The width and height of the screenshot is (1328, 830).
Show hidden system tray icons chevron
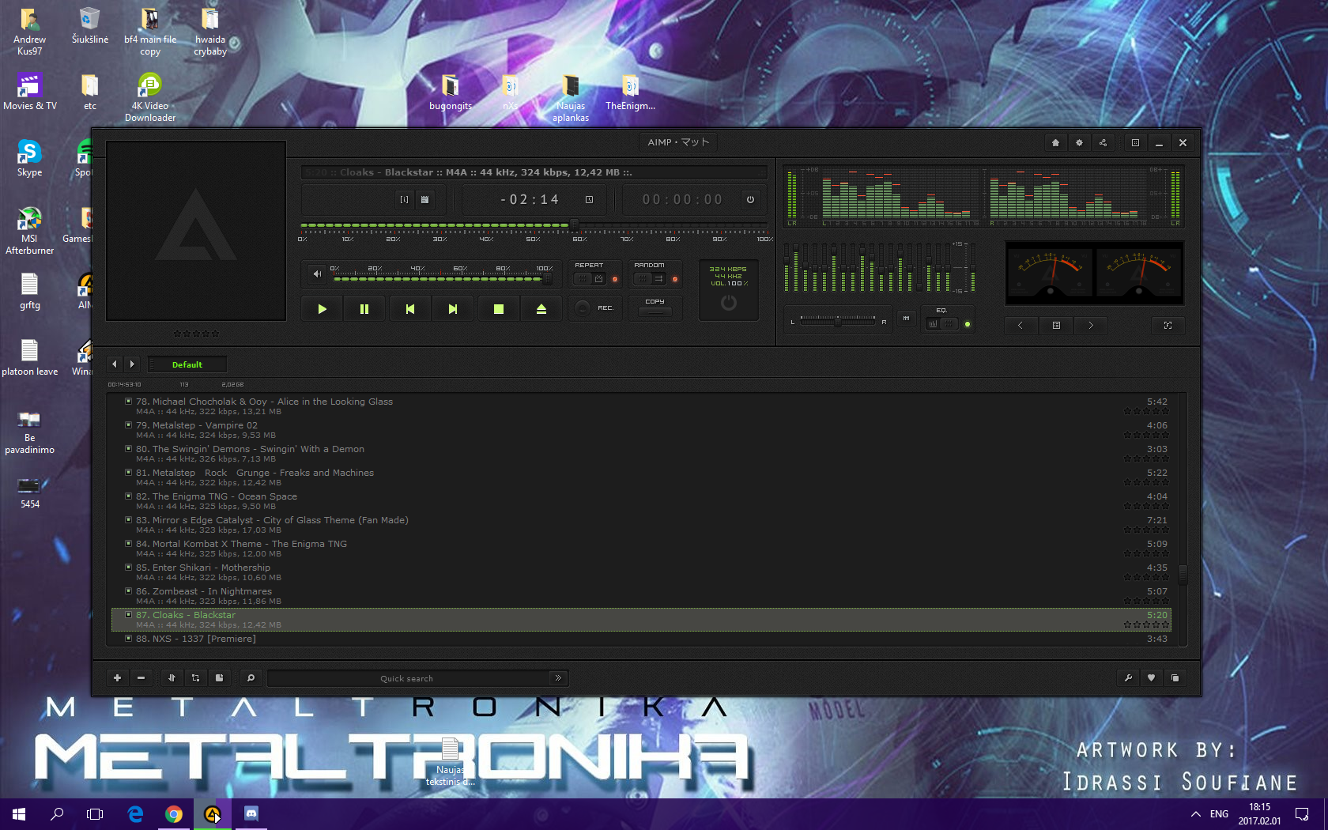pyautogui.click(x=1195, y=814)
